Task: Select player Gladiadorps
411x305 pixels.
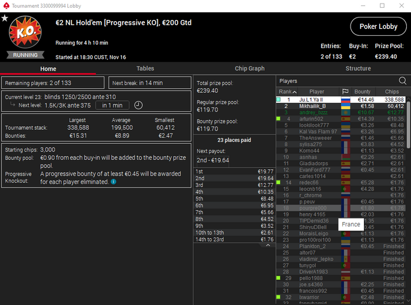Action: (x=341, y=163)
